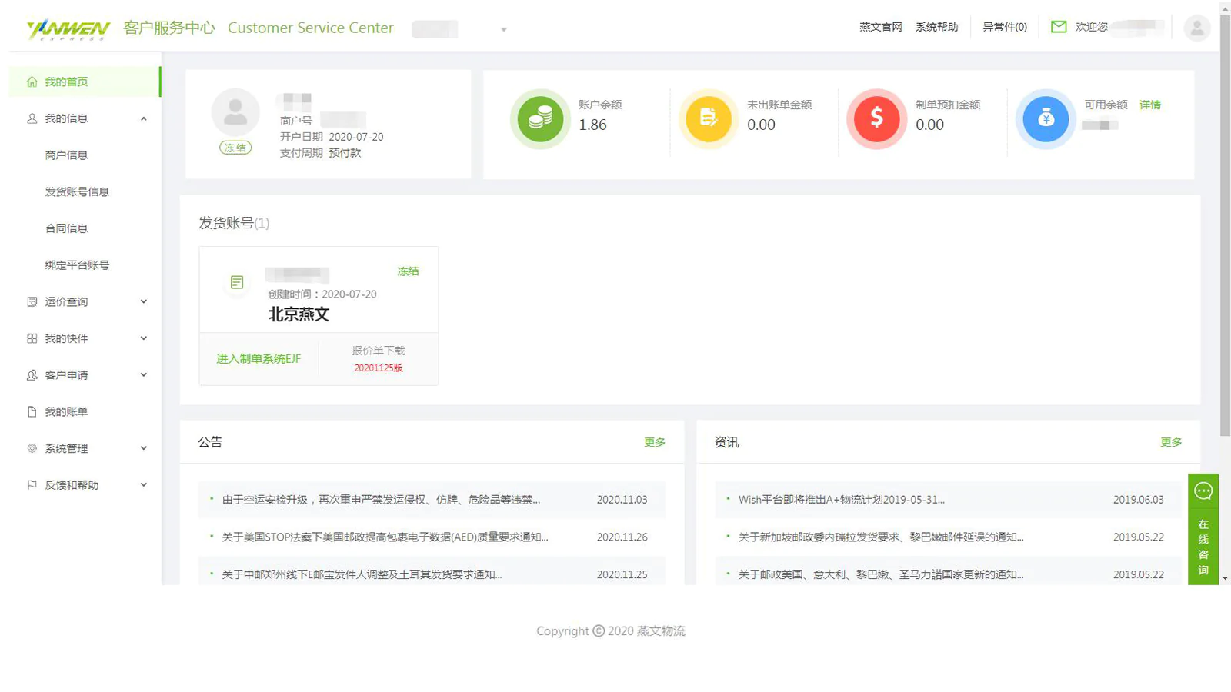This screenshot has height=692, width=1231.
Task: Click the green account balance coins icon
Action: pyautogui.click(x=540, y=118)
